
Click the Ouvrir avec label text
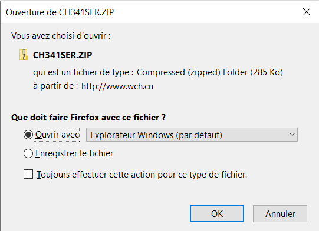tap(57, 135)
